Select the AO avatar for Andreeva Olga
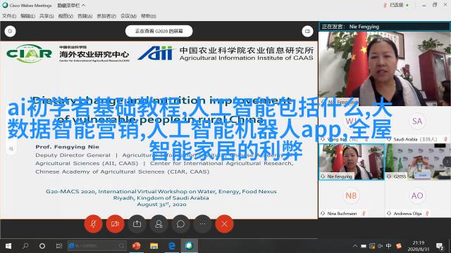 417,195
